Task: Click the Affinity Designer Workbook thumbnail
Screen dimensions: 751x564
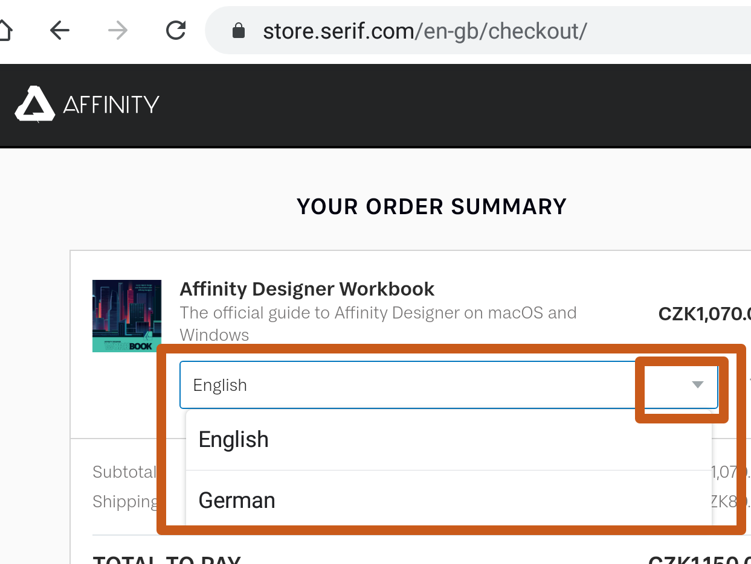Action: [x=126, y=315]
